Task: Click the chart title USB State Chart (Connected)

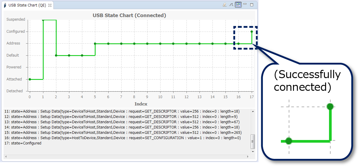Action: point(129,15)
